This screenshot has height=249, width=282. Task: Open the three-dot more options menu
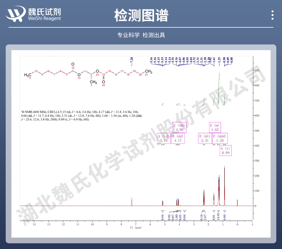coord(273,15)
